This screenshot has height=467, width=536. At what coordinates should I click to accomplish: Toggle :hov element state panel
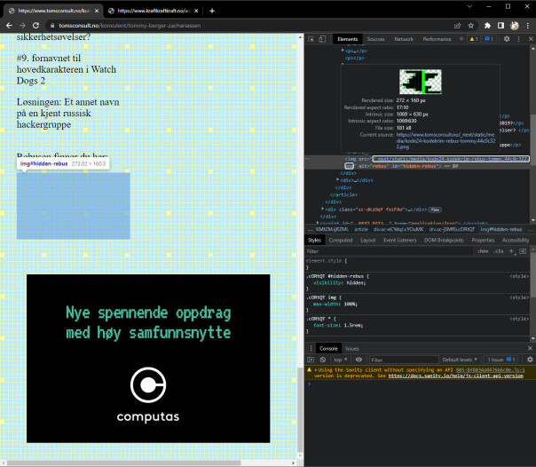(x=483, y=251)
